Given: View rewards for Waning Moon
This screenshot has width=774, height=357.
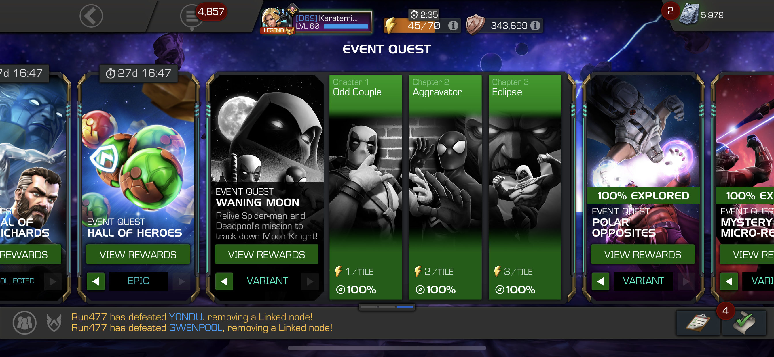Looking at the screenshot, I should tap(267, 254).
